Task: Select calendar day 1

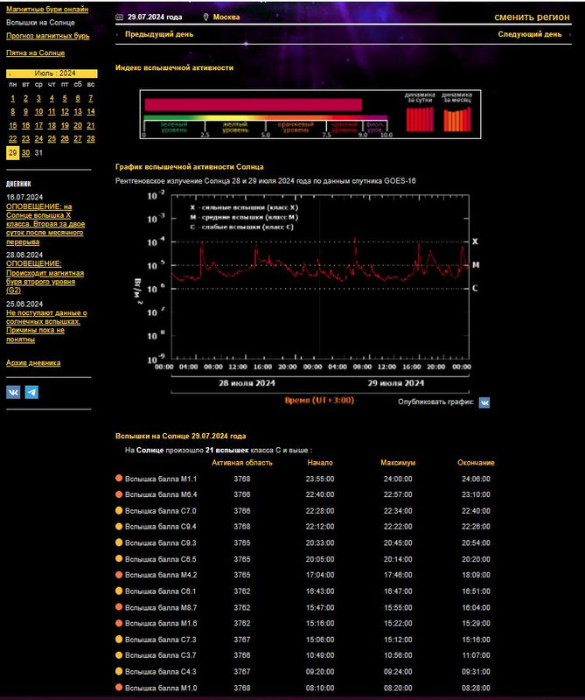Action: (12, 98)
